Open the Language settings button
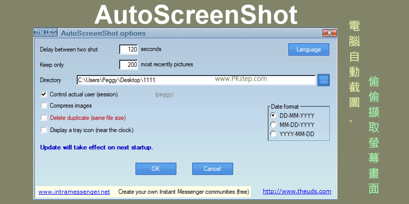This screenshot has height=204, width=409. (309, 49)
